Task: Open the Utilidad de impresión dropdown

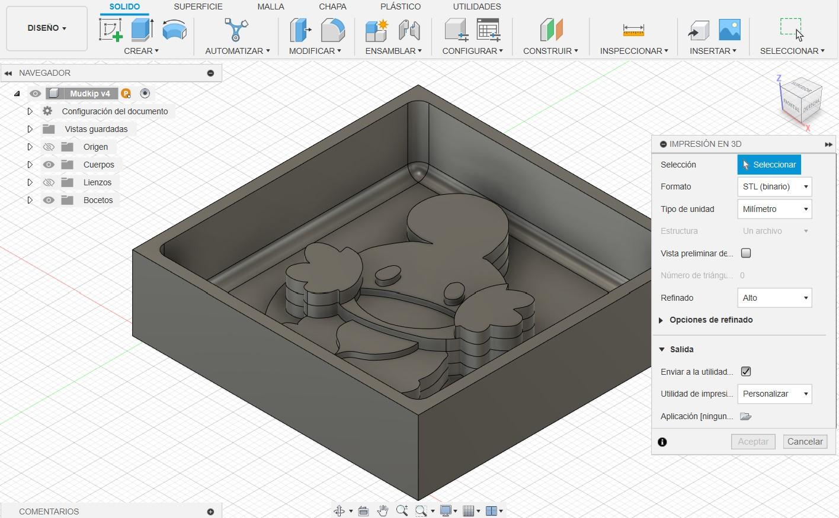Action: 774,394
